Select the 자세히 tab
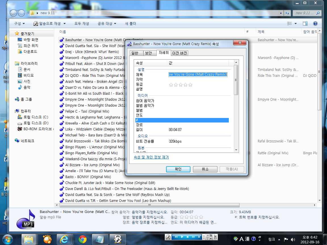This screenshot has height=245, width=327. pyautogui.click(x=164, y=53)
